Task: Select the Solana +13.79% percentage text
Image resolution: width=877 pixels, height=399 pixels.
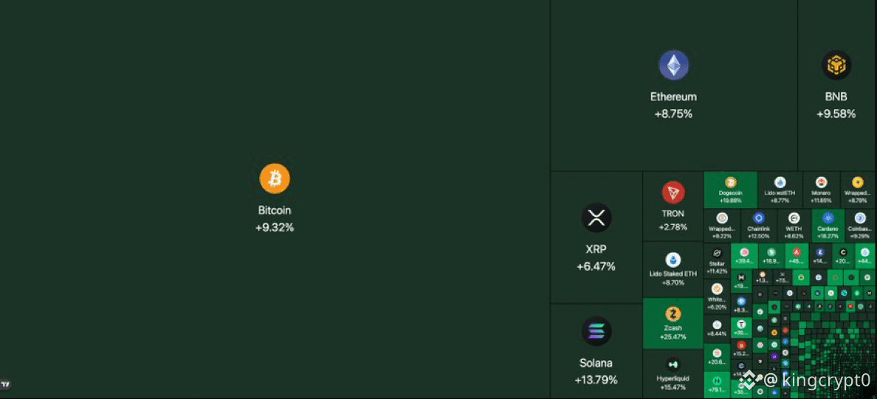Action: click(x=596, y=380)
